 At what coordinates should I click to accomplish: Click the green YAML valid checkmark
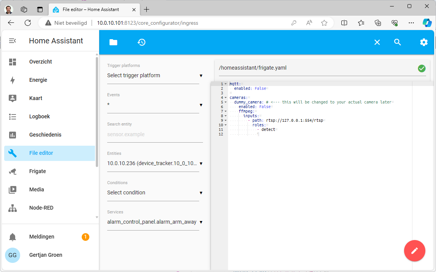(422, 68)
